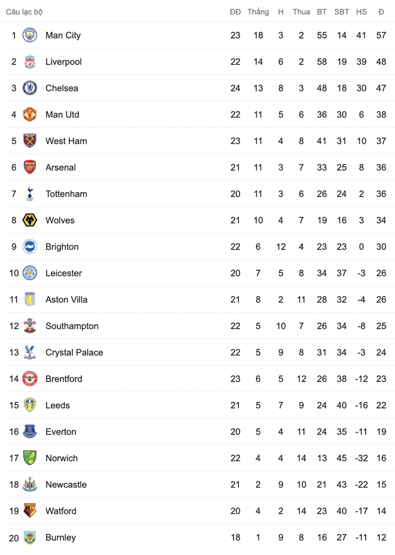Click the Liverpool club crest
The width and height of the screenshot is (395, 555).
click(x=30, y=61)
